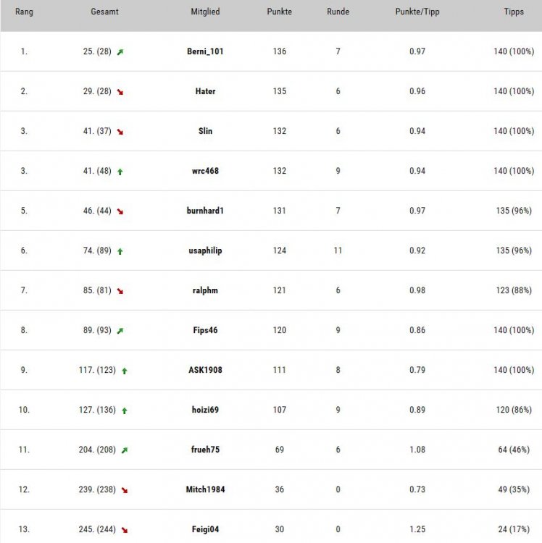Open member profile Berni_101
This screenshot has width=542, height=543.
tap(205, 51)
